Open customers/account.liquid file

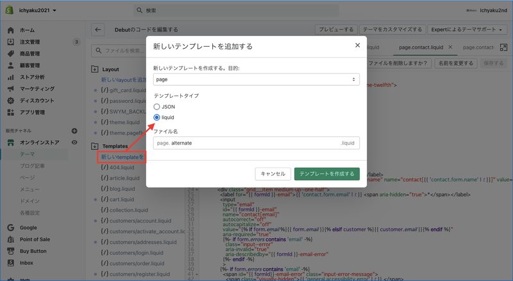click(x=136, y=221)
